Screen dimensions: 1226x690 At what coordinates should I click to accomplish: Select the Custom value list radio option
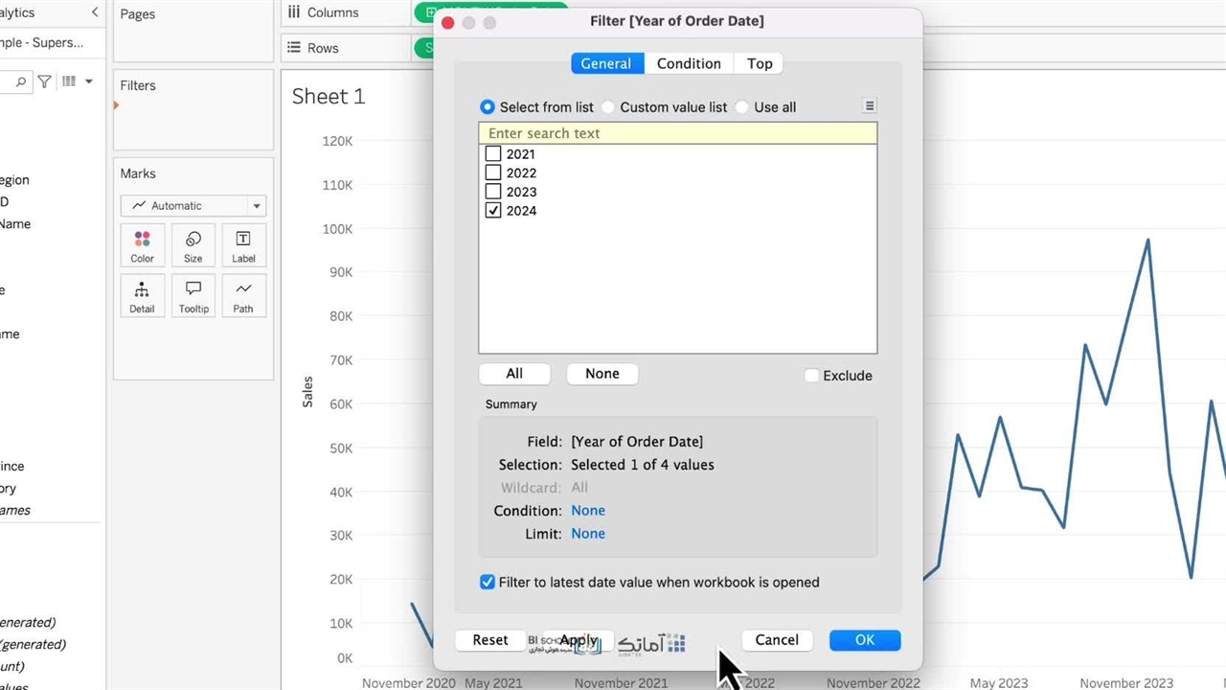(x=608, y=107)
